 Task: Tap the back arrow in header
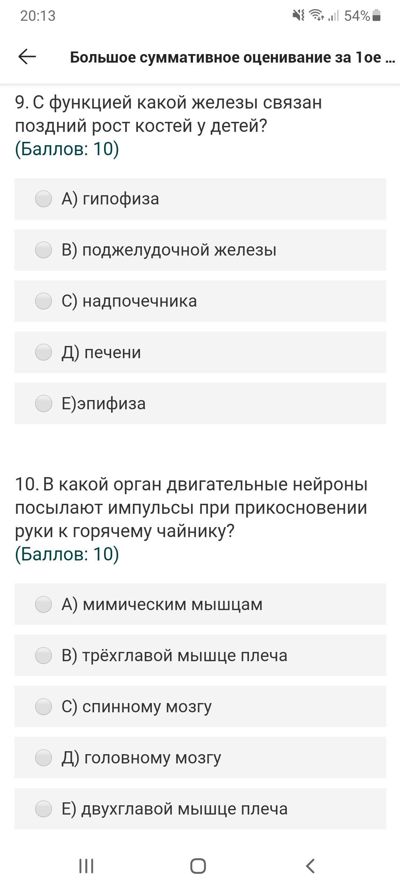[x=27, y=57]
